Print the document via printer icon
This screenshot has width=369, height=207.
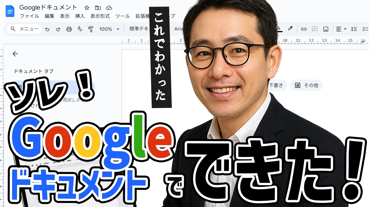click(69, 29)
